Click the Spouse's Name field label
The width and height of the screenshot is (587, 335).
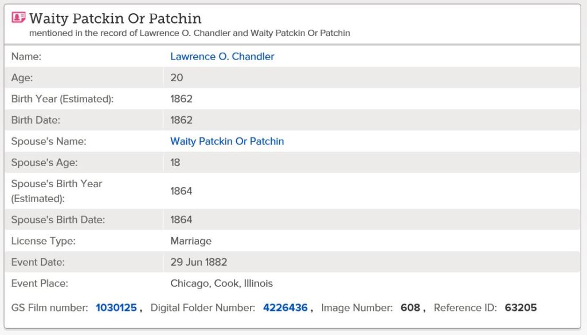(x=49, y=141)
